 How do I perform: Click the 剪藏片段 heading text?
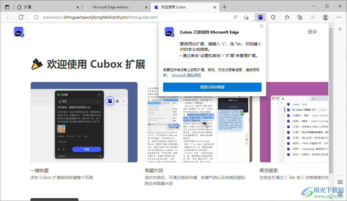(154, 171)
